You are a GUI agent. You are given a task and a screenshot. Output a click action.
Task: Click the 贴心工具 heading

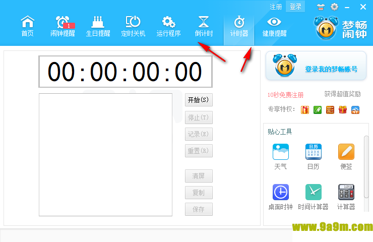click(x=280, y=132)
